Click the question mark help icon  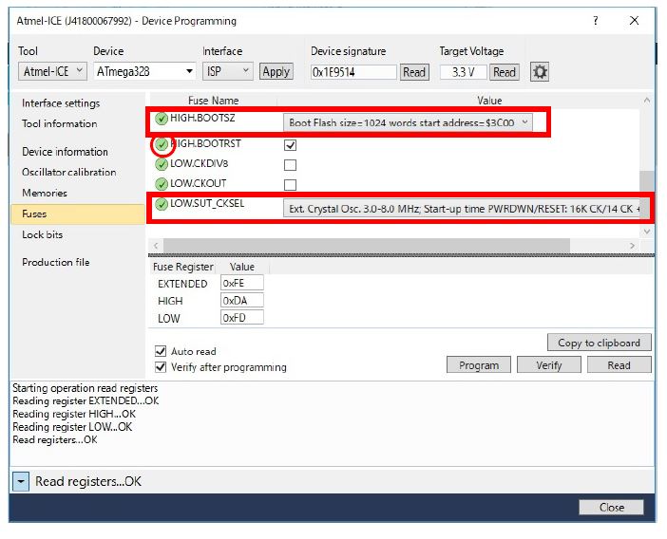click(596, 21)
